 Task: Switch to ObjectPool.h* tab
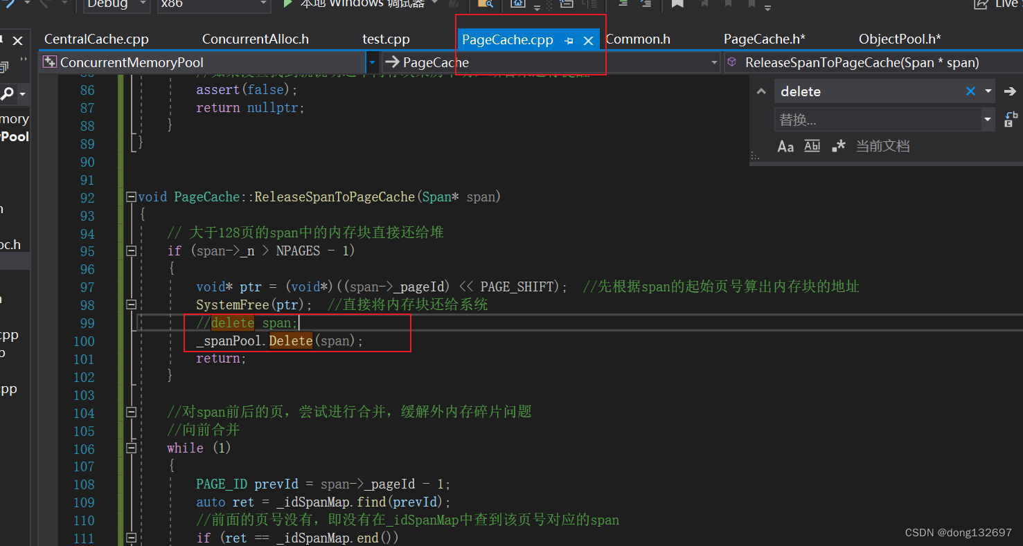[900, 39]
